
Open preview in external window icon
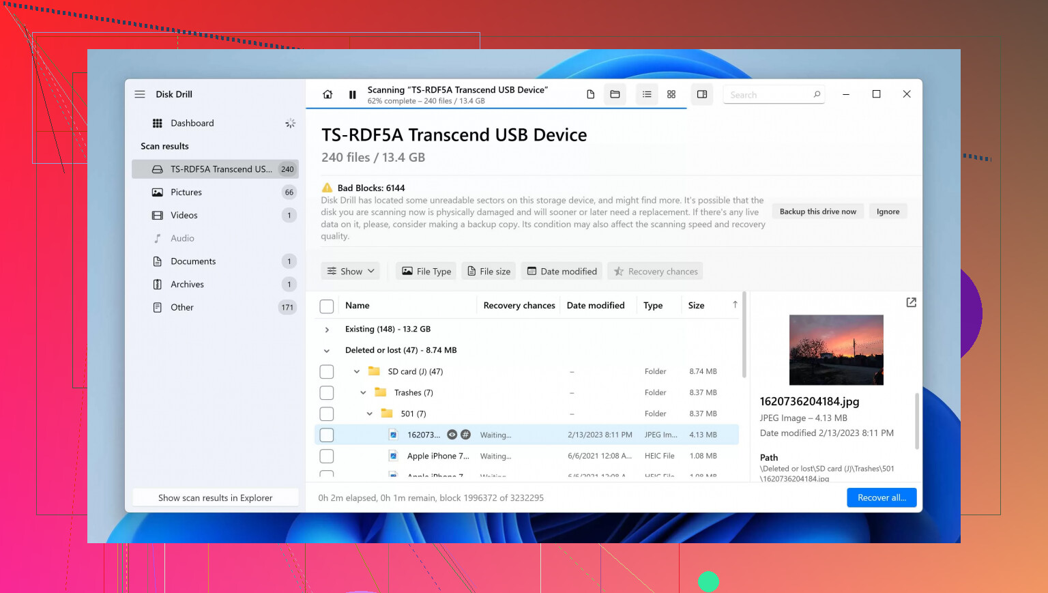(911, 302)
